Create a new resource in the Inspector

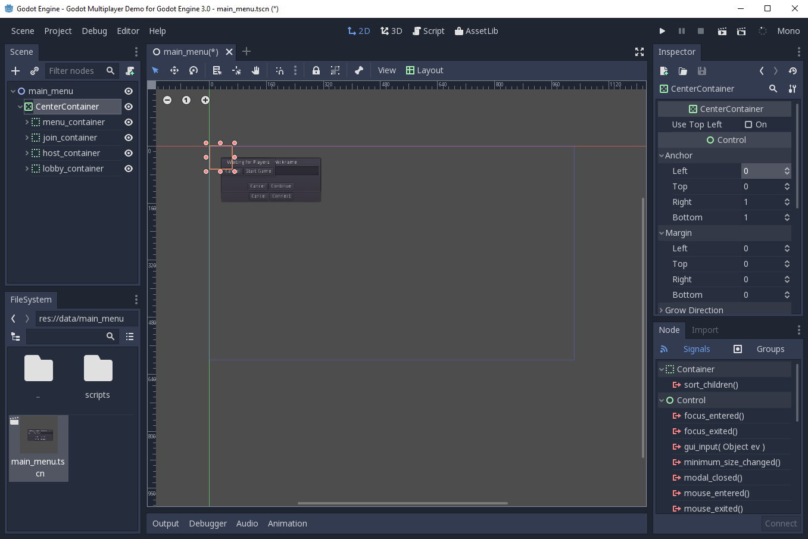[x=664, y=70]
